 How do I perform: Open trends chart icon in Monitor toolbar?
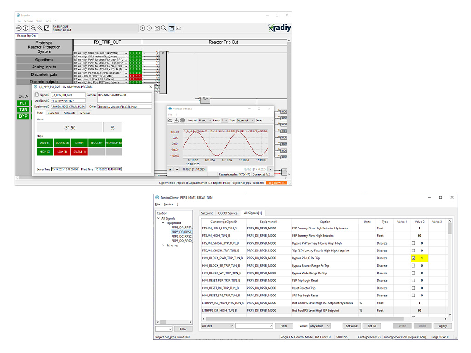tap(178, 28)
